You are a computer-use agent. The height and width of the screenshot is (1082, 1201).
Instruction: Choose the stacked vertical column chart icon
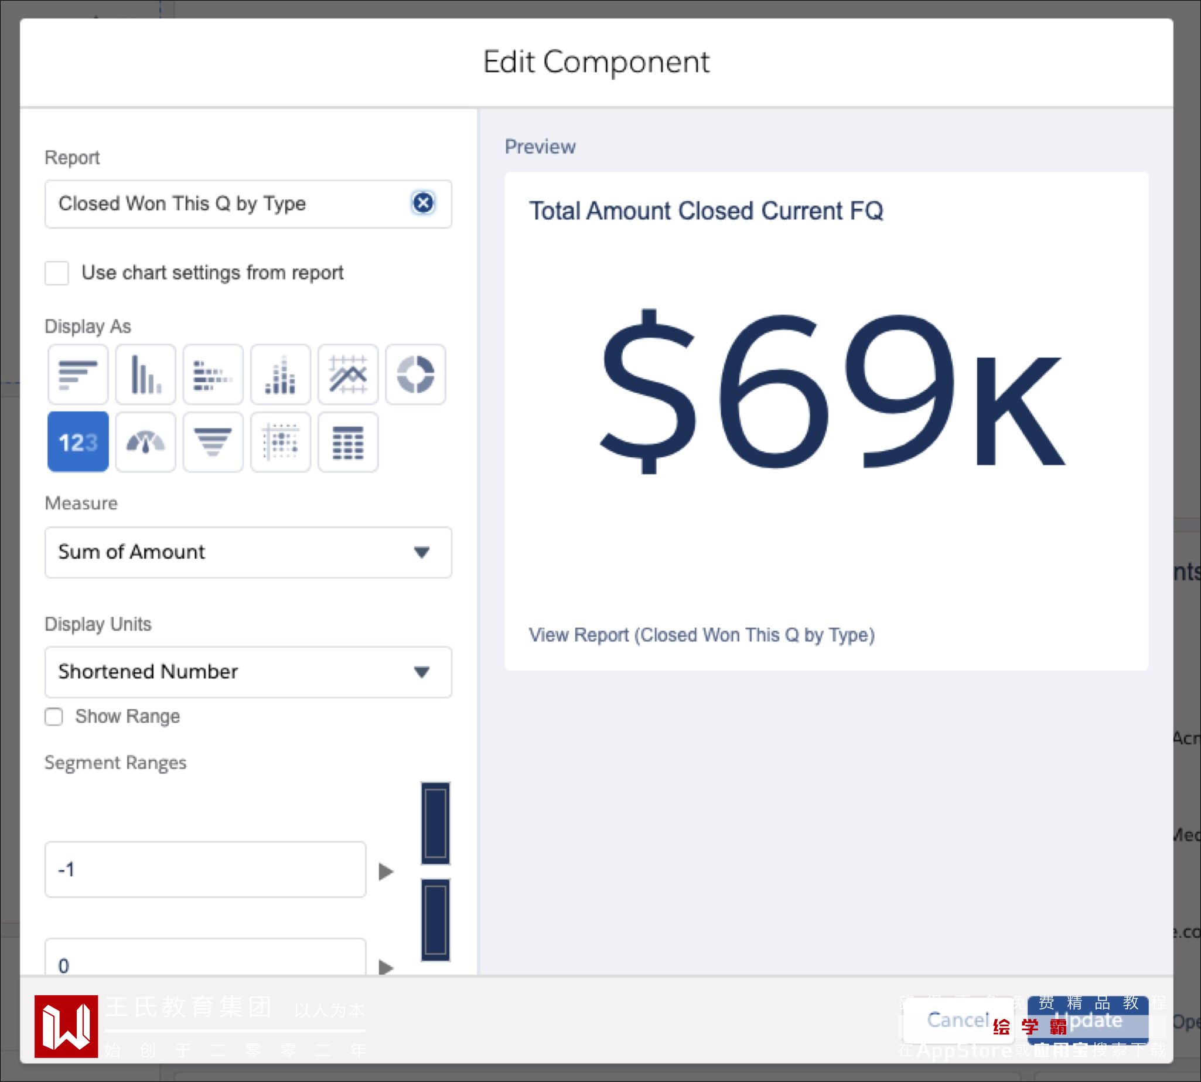(281, 375)
